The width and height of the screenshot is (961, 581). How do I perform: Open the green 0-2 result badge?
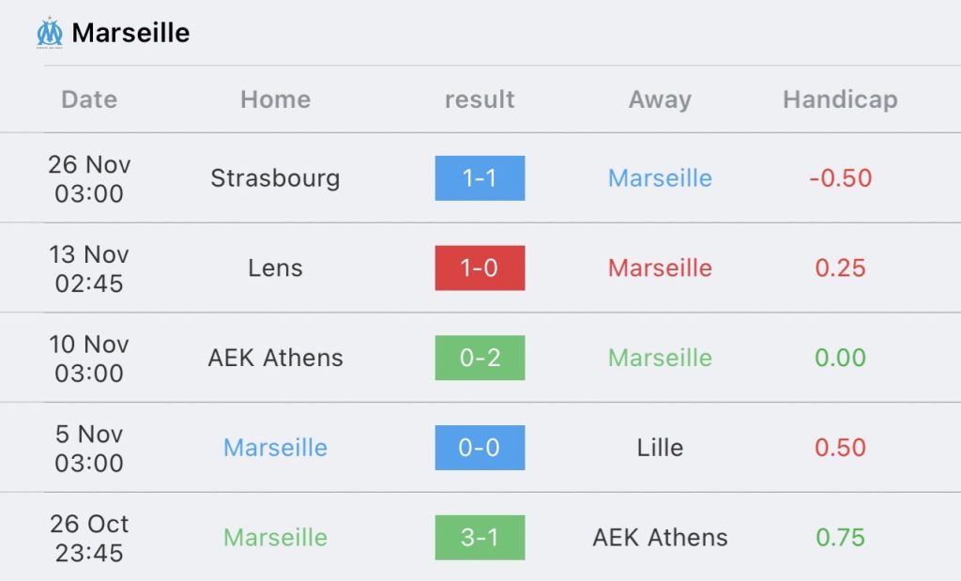coord(480,358)
